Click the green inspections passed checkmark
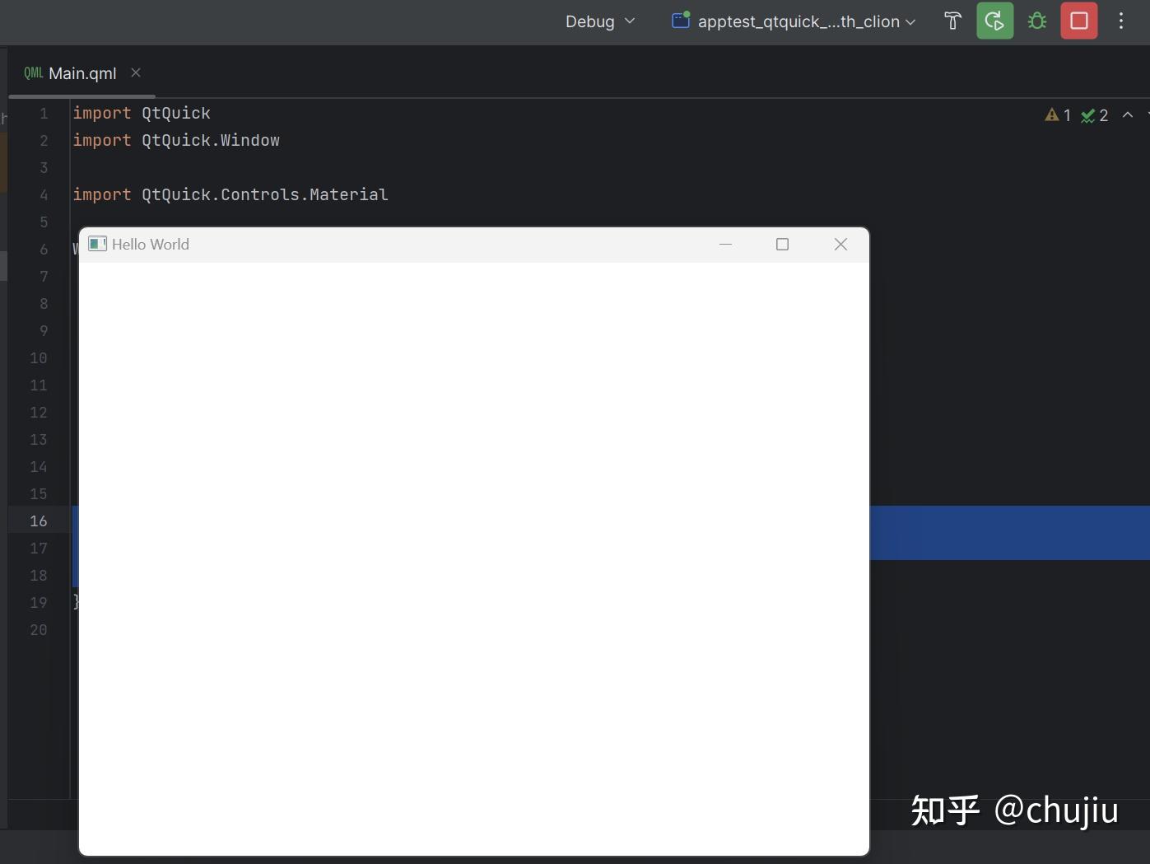The image size is (1150, 864). (x=1090, y=115)
